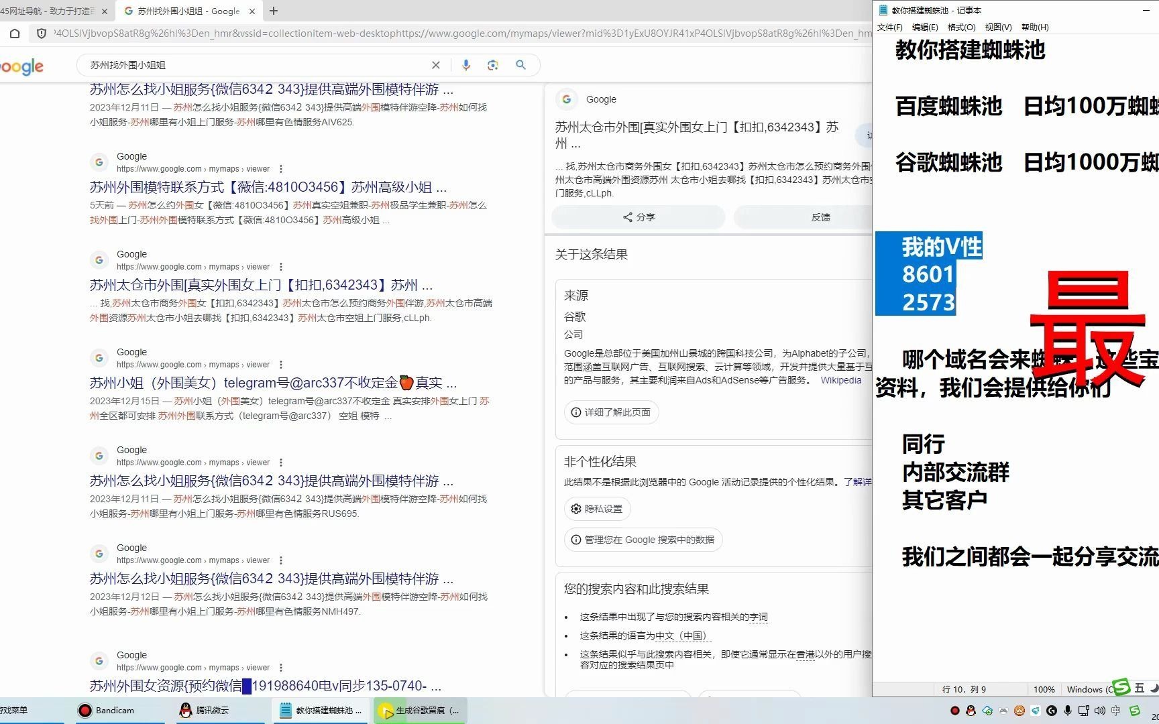
Task: Open network status tray icon
Action: pos(1083,711)
